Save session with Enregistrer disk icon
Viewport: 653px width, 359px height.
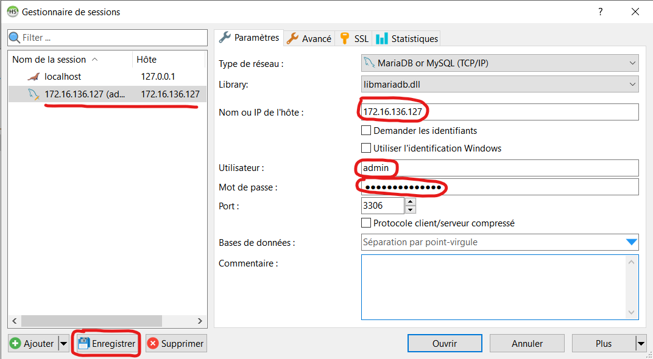83,344
